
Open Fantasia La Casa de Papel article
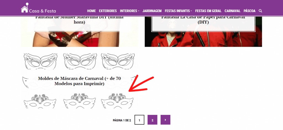click(203, 20)
